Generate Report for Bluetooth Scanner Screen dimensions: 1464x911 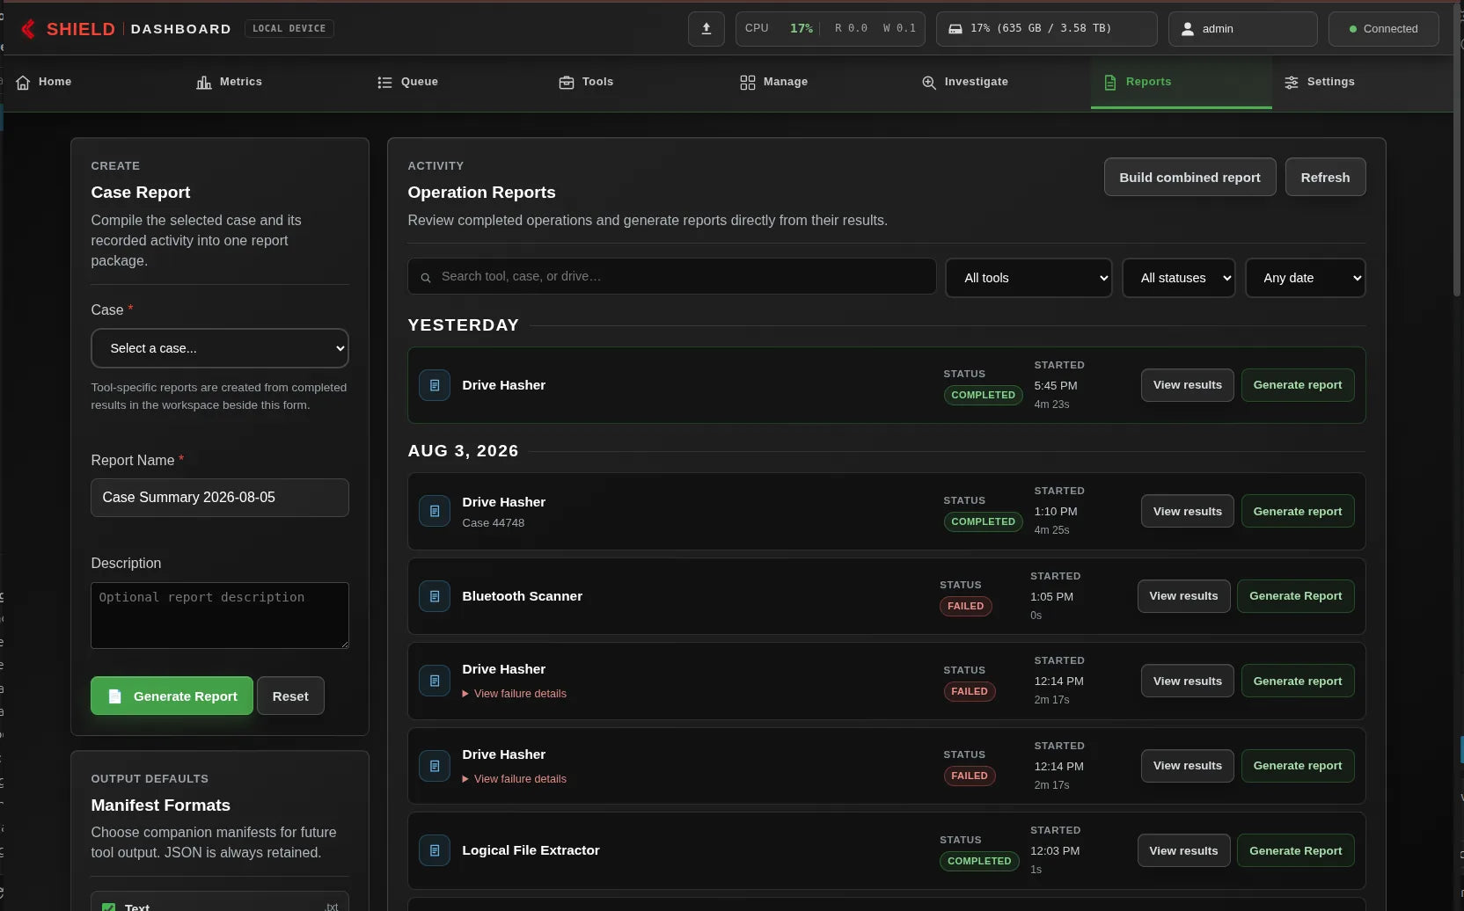click(1295, 596)
